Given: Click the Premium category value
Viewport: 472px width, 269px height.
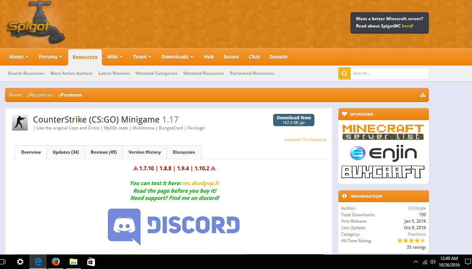Looking at the screenshot, I should [x=417, y=234].
